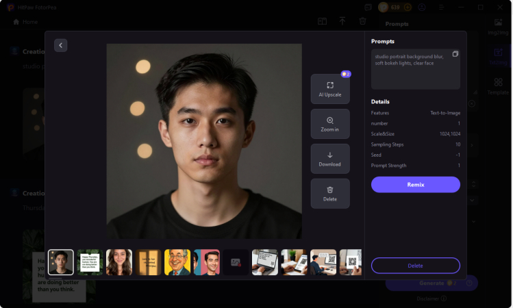Viewport: 513px width, 308px height.
Task: Click the Generate button in background
Action: 432,283
